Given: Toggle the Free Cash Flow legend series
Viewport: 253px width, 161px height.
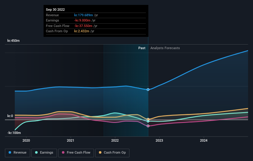Looking at the screenshot, I should 76,153.
